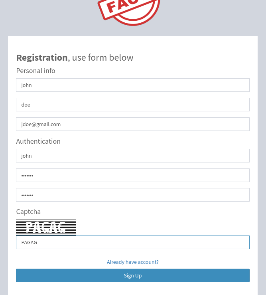The height and width of the screenshot is (295, 266).
Task: Open the 'Already have account?' link
Action: point(133,262)
